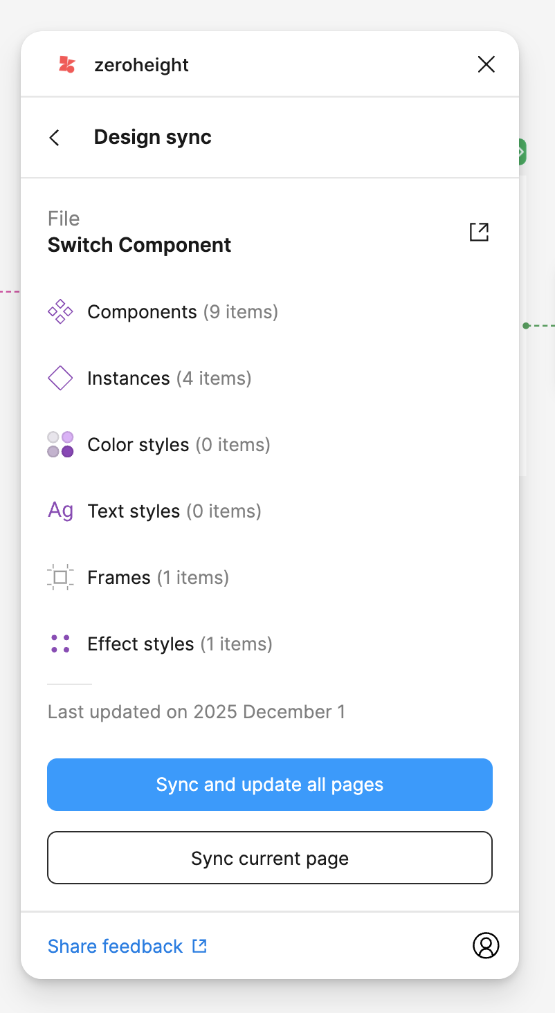Image resolution: width=555 pixels, height=1013 pixels.
Task: Select the Instances (4 items) label
Action: pyautogui.click(x=169, y=378)
